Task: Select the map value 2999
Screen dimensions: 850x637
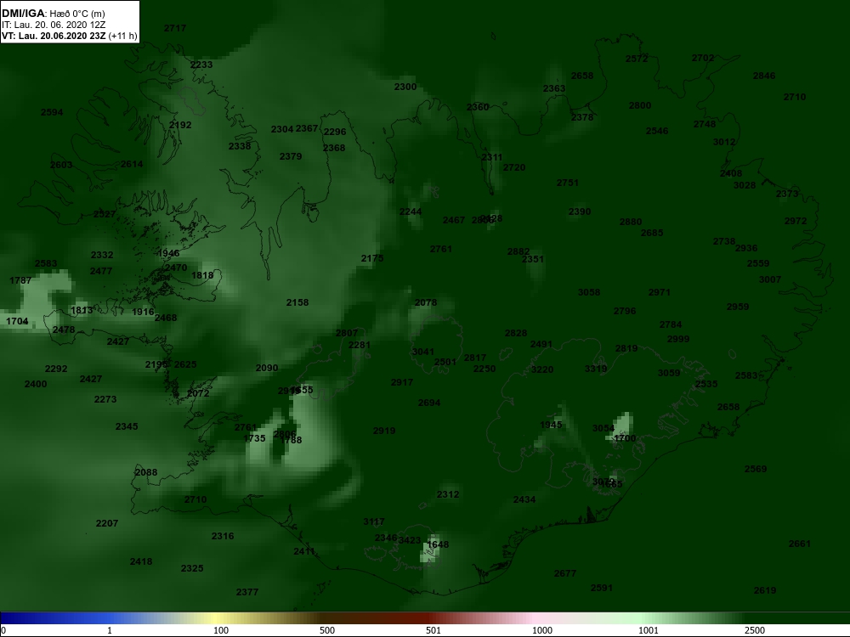Action: pyautogui.click(x=678, y=339)
